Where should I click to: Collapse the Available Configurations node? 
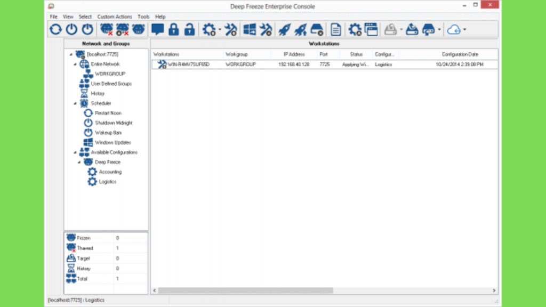pyautogui.click(x=75, y=152)
